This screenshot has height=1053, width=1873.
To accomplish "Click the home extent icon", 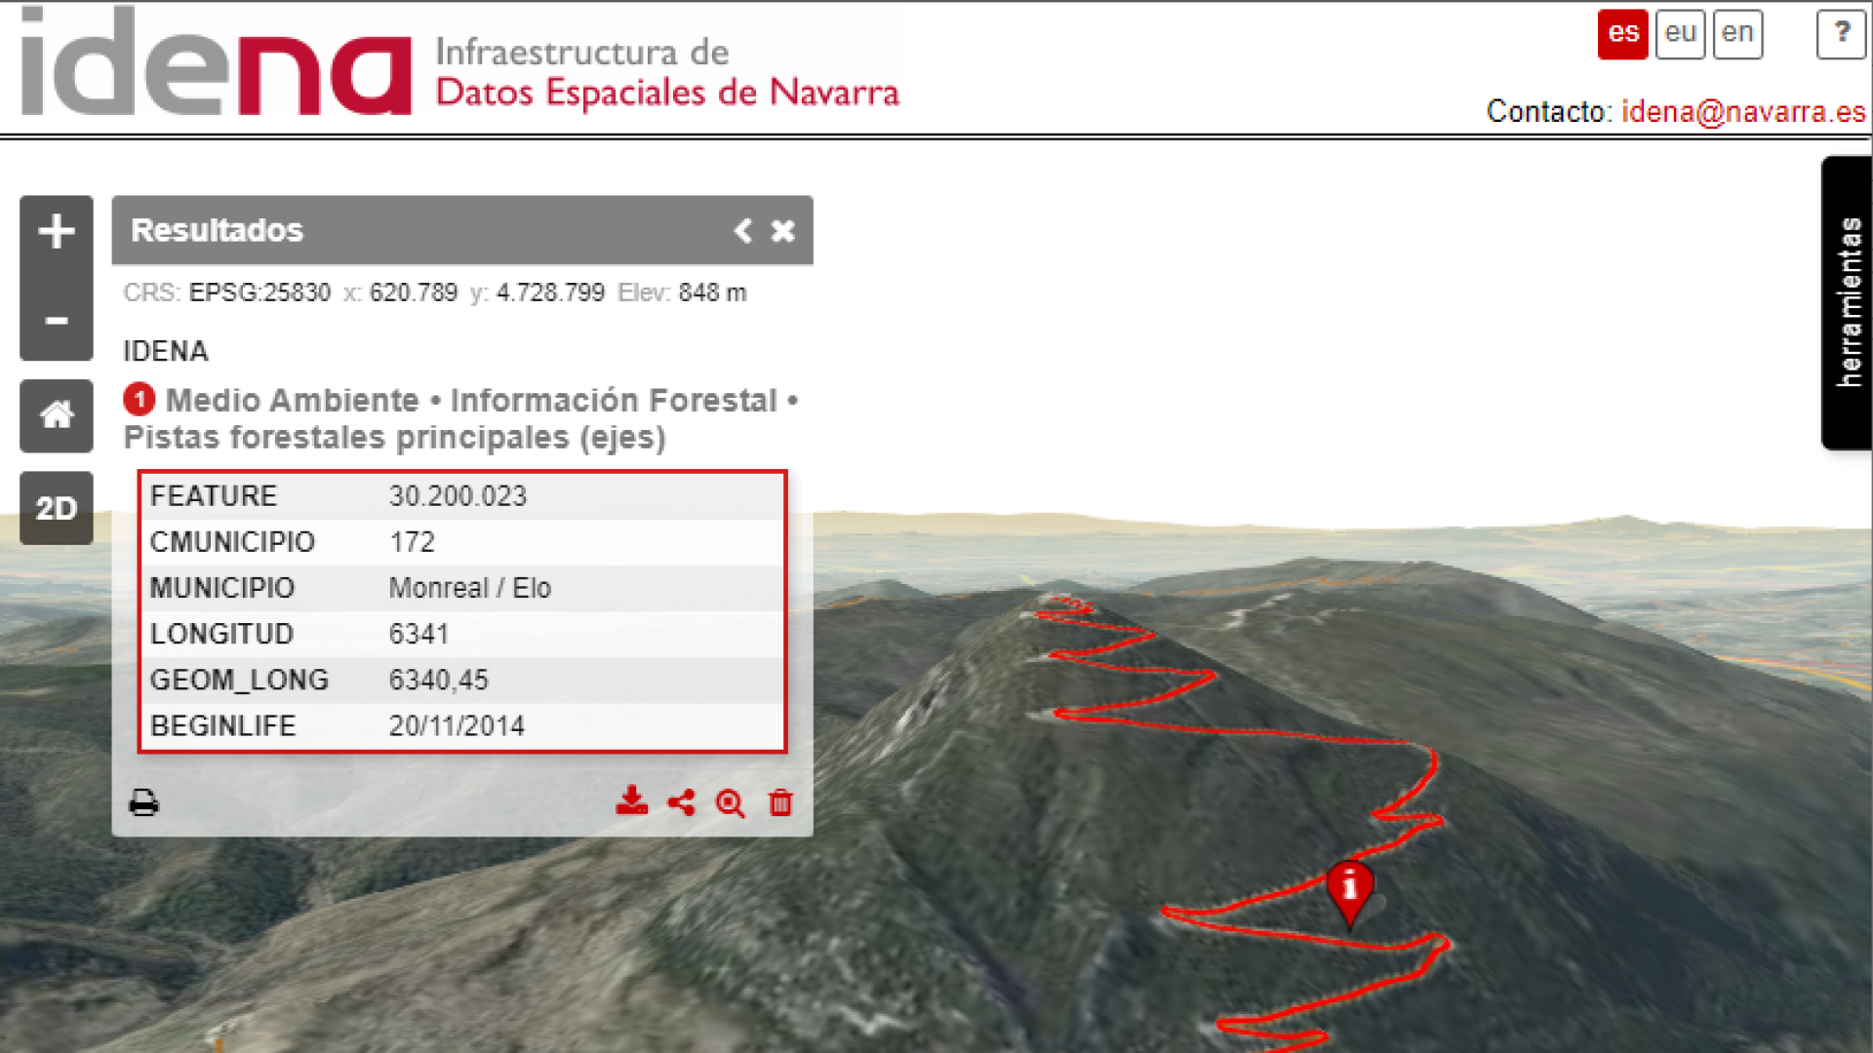I will pos(56,415).
